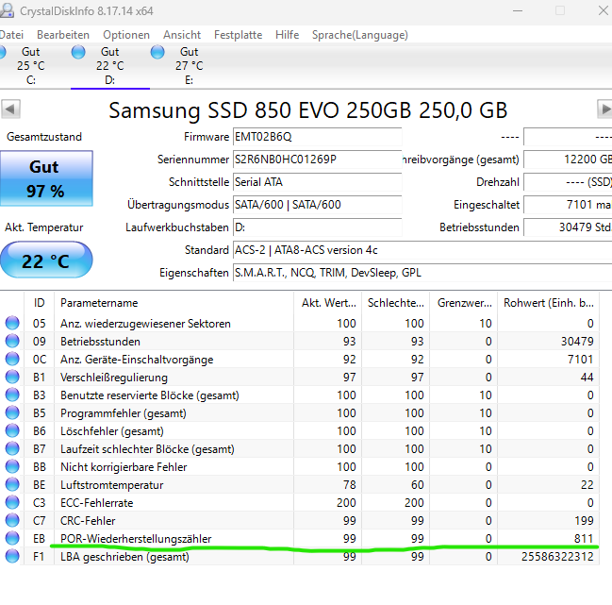Click the Drehzahl field showing ---- (SSD)
The image size is (612, 605).
[568, 182]
